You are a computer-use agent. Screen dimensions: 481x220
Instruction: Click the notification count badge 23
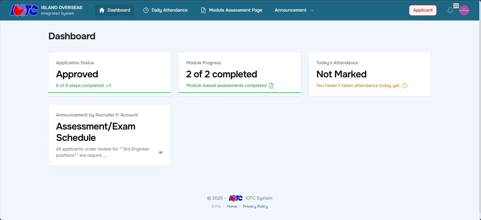[456, 6]
